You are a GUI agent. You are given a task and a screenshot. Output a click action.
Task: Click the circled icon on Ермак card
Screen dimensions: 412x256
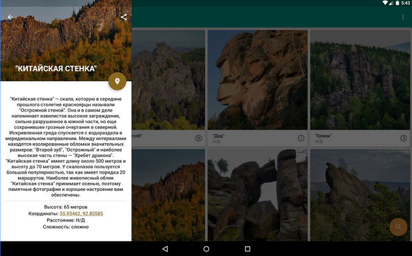pos(403,138)
